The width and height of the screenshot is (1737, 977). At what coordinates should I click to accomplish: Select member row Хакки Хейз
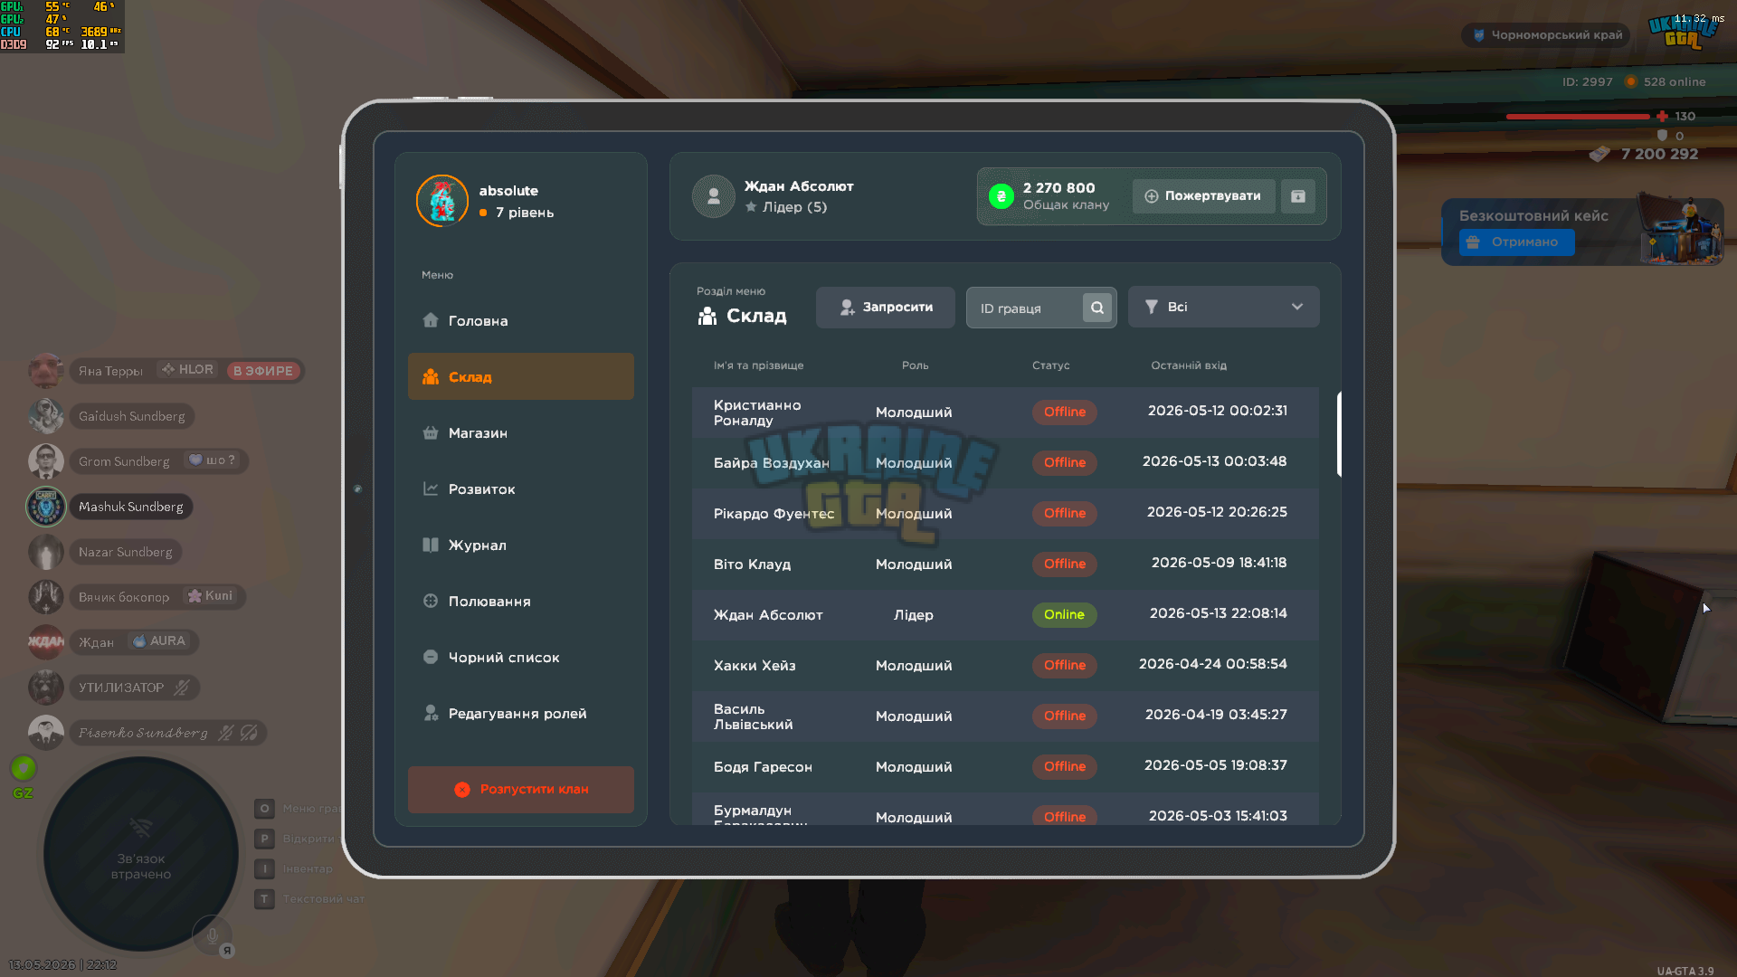pyautogui.click(x=1005, y=666)
